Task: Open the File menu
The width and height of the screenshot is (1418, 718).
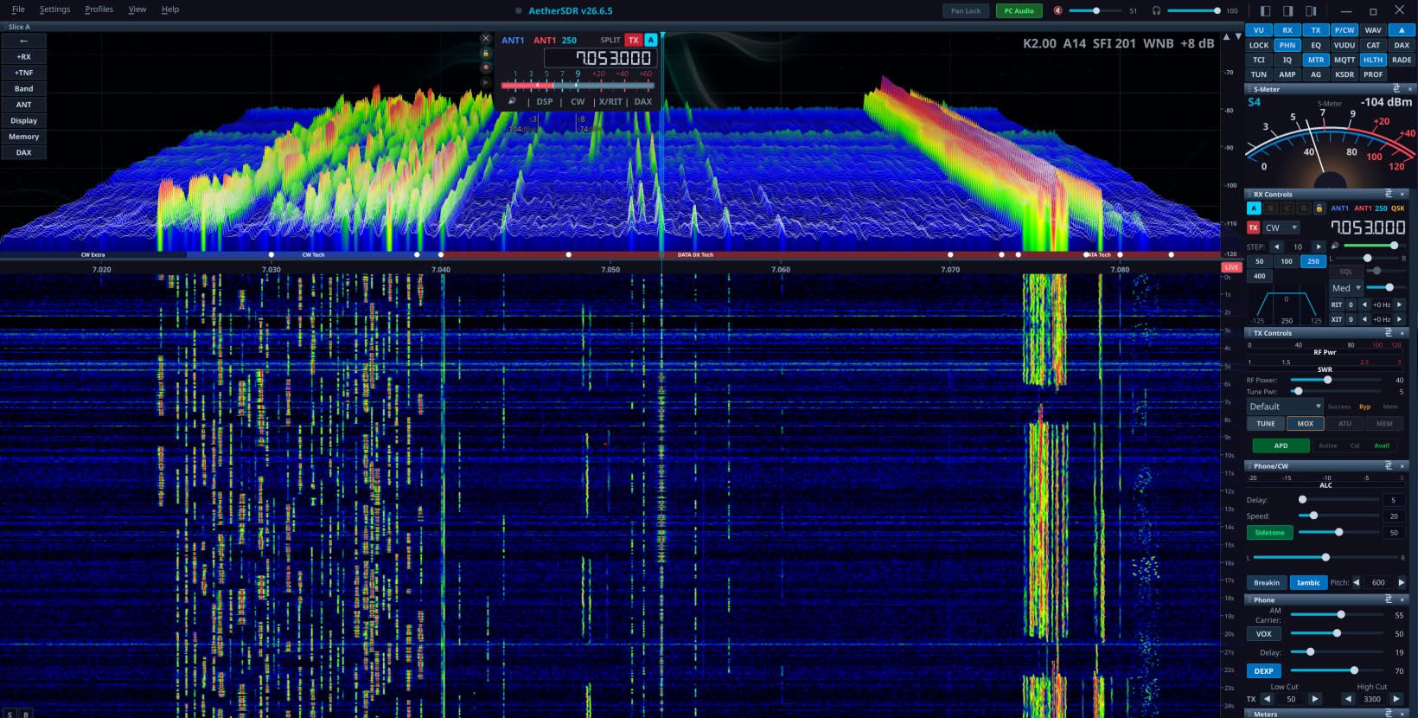Action: [x=18, y=10]
